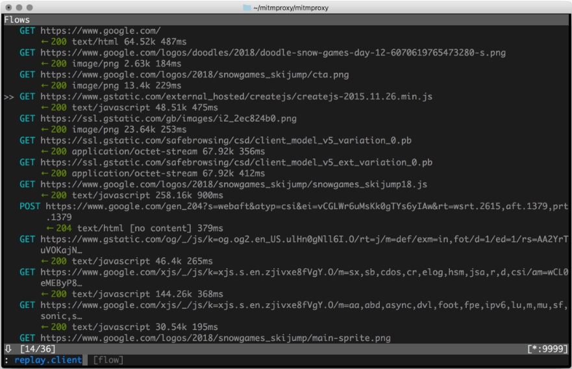This screenshot has height=369, width=572.
Task: Click the response arrow of the 204 reply
Action: (49, 229)
